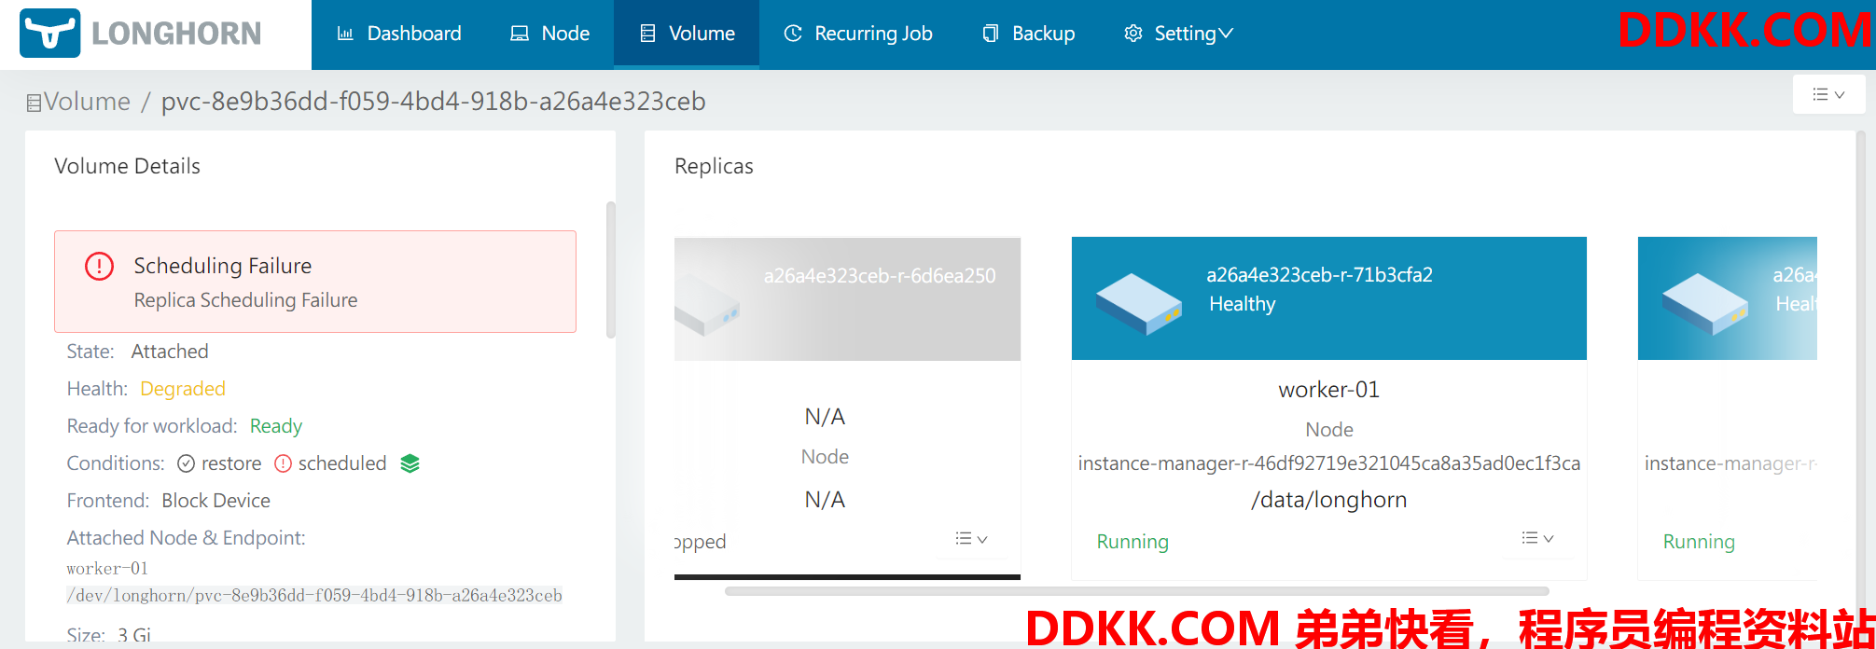The width and height of the screenshot is (1876, 649).
Task: Switch to the Backup page
Action: click(1029, 34)
